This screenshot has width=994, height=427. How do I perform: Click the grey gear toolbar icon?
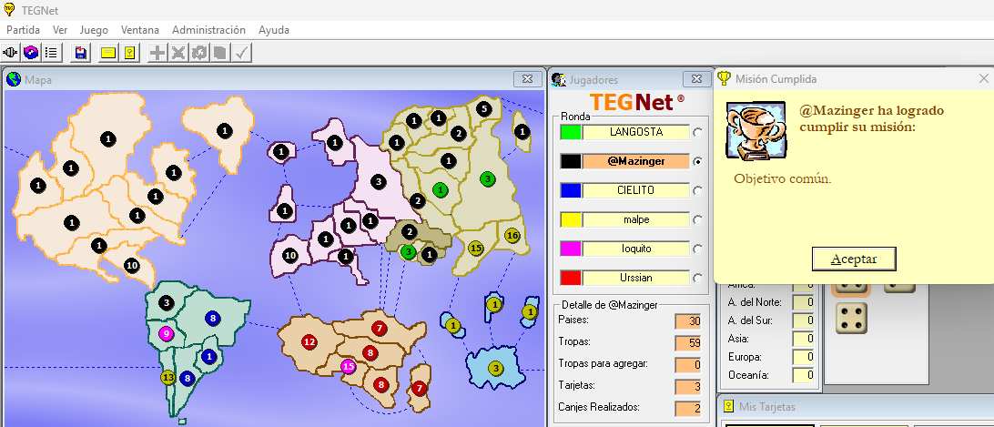click(199, 53)
